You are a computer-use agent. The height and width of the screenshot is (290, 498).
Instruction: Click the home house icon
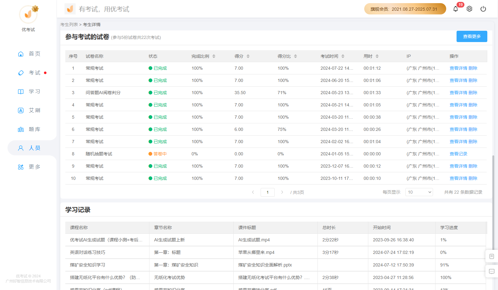(x=21, y=54)
